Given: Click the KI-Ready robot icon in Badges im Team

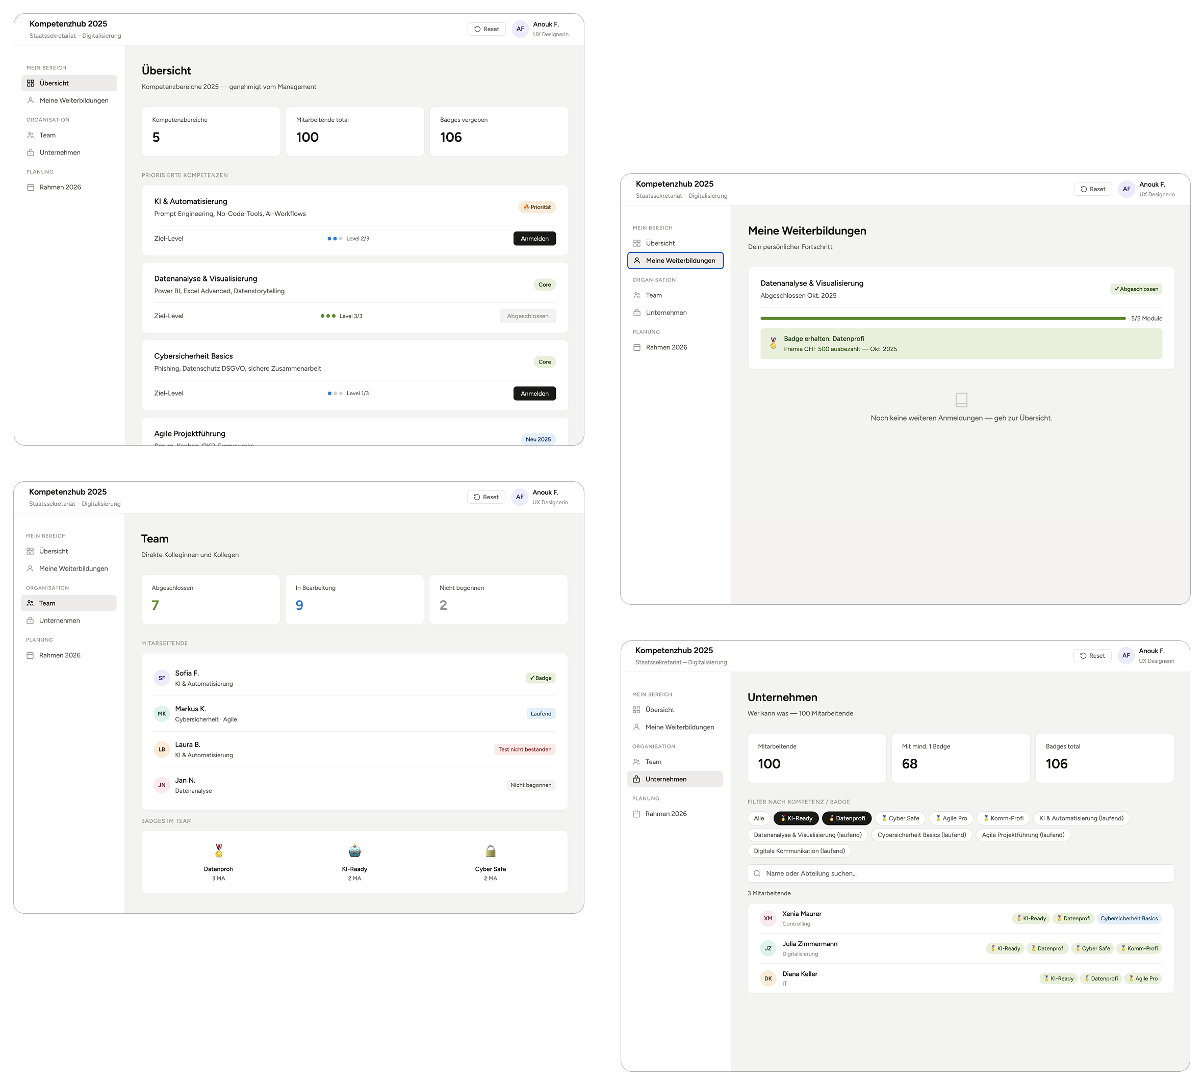Looking at the screenshot, I should tap(355, 850).
